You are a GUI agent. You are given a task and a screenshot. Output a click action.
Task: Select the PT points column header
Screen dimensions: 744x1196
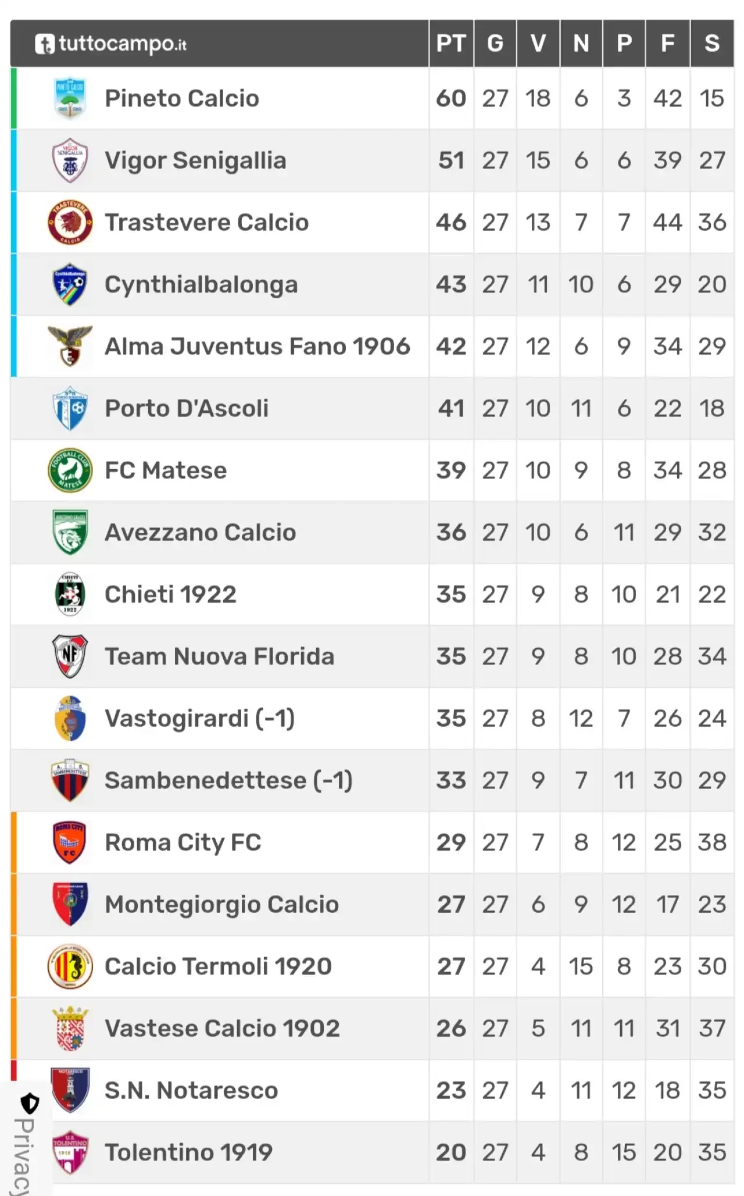pos(451,44)
